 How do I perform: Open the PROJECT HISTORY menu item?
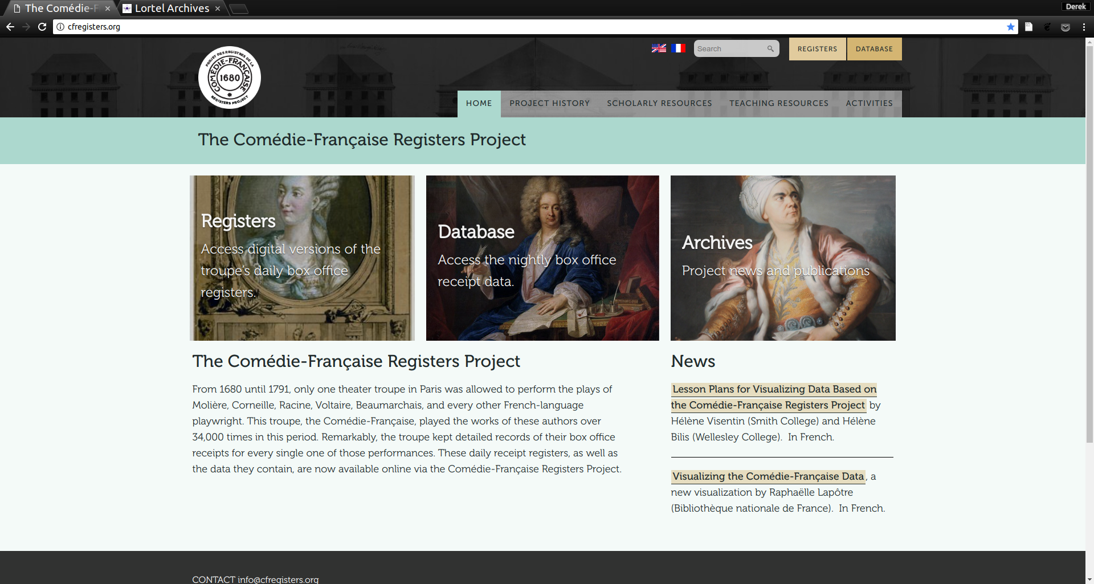(550, 104)
